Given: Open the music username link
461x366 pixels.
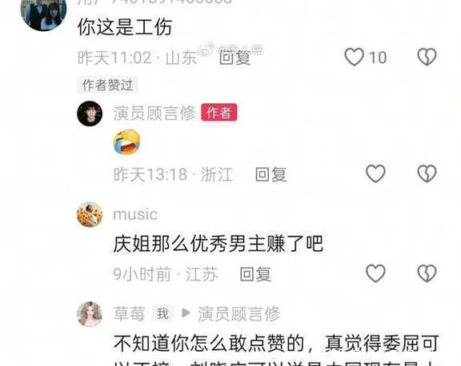Looking at the screenshot, I should click(135, 214).
